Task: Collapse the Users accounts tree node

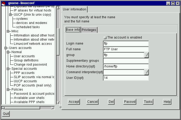Action: 6,48
